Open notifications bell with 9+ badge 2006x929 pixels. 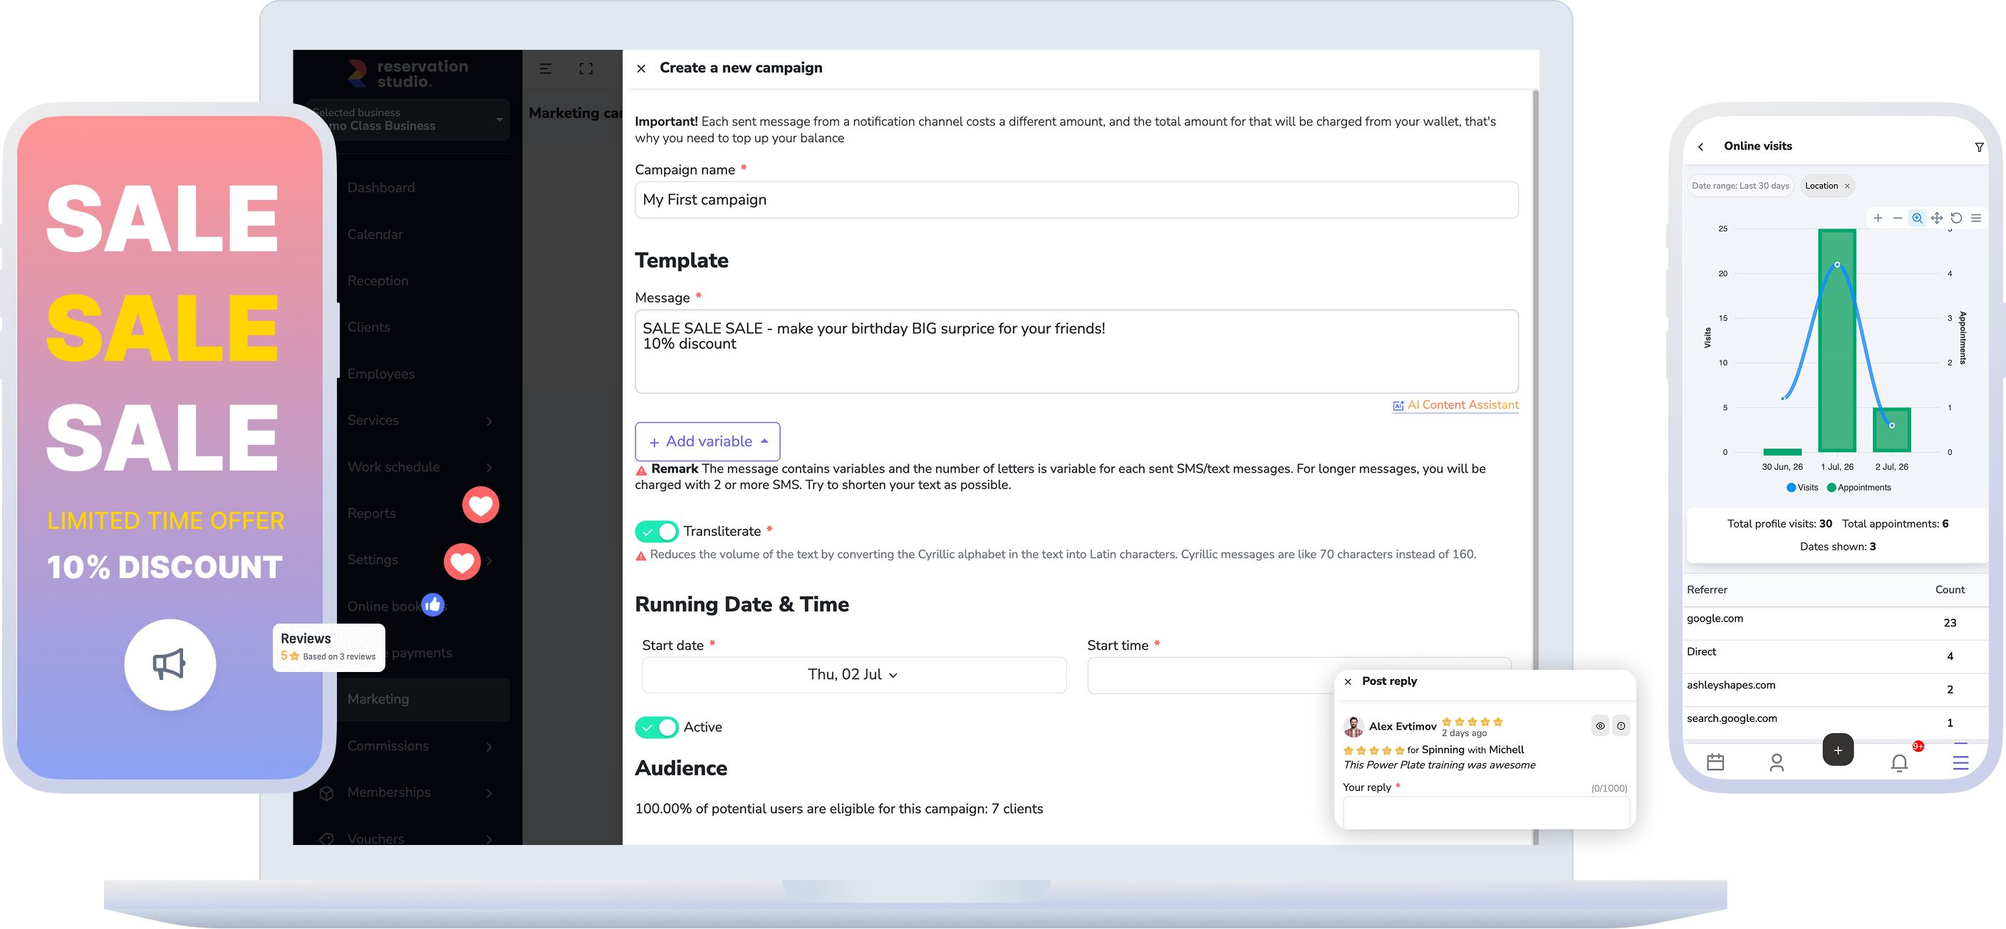1899,762
